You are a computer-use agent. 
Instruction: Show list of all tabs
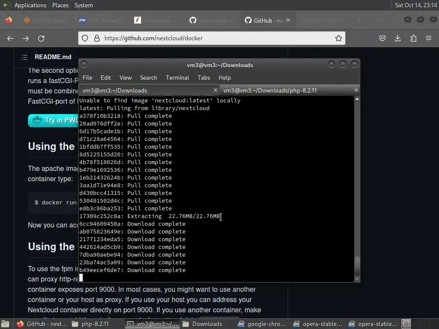(x=376, y=21)
